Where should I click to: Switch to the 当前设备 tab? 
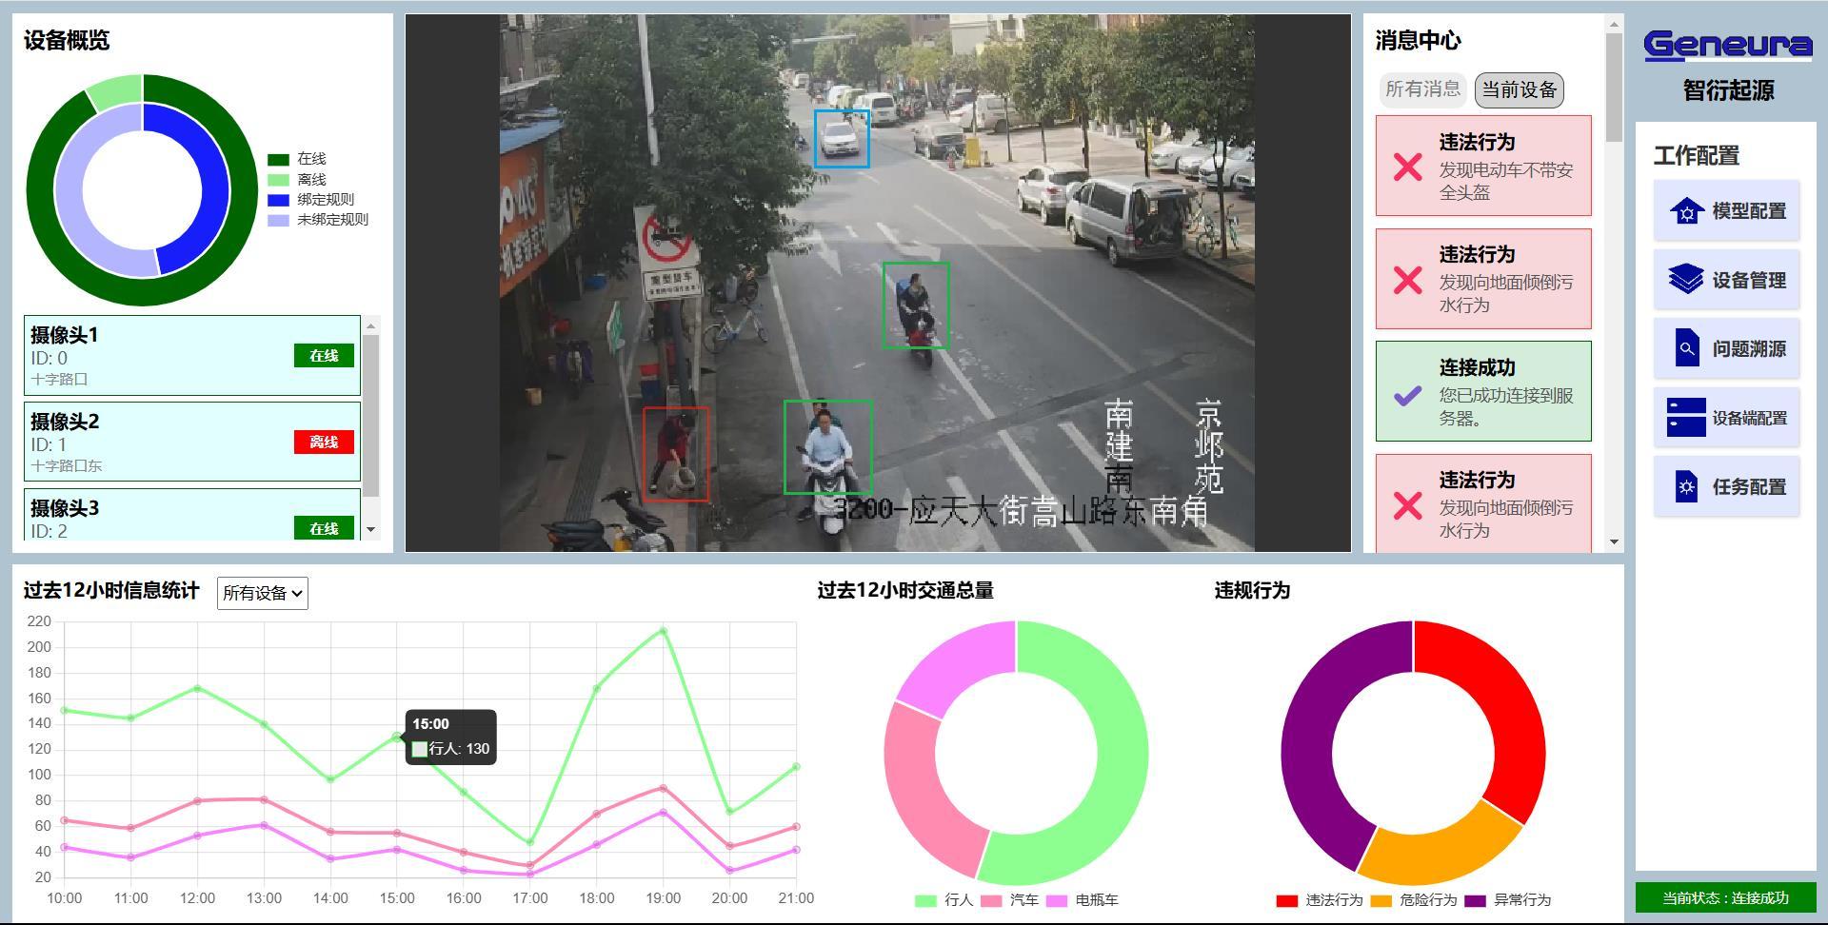point(1520,89)
